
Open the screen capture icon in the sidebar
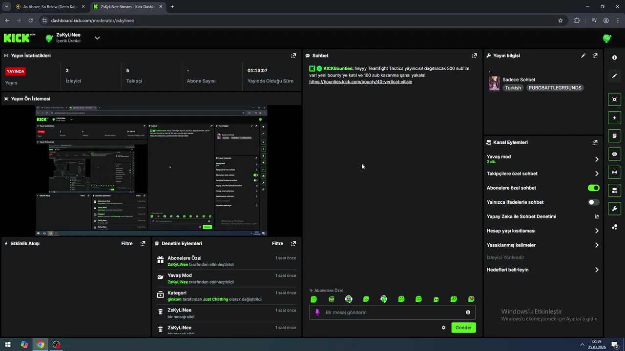coord(614,99)
